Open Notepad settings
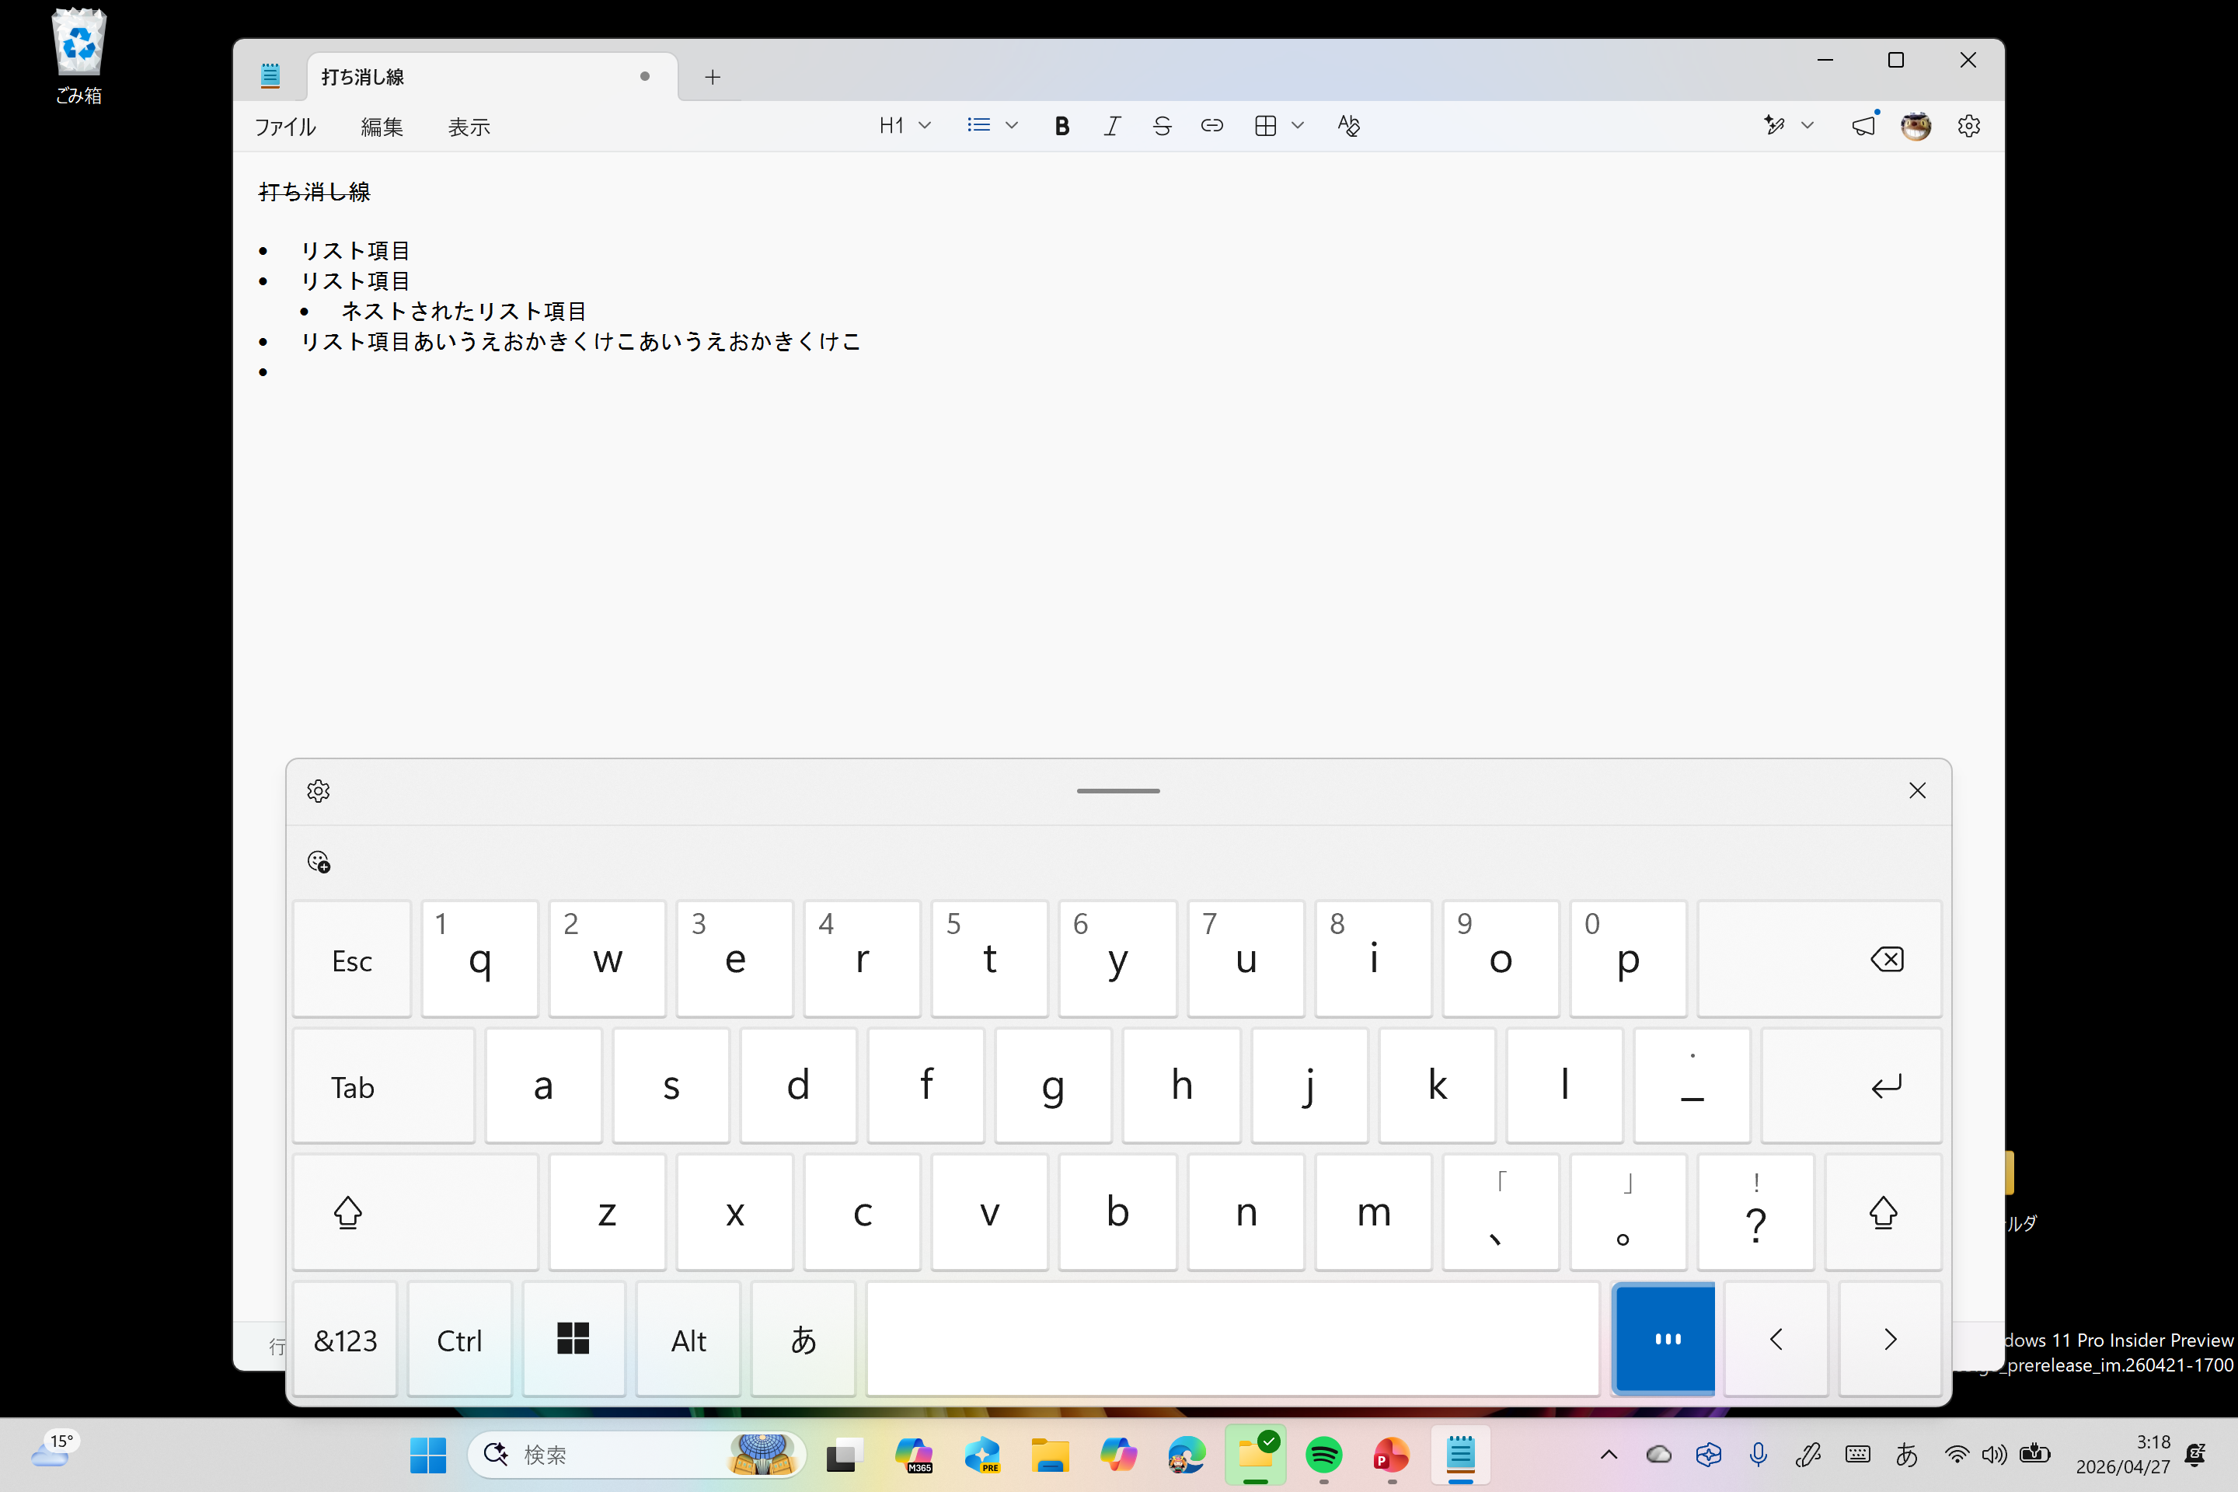 (1968, 124)
